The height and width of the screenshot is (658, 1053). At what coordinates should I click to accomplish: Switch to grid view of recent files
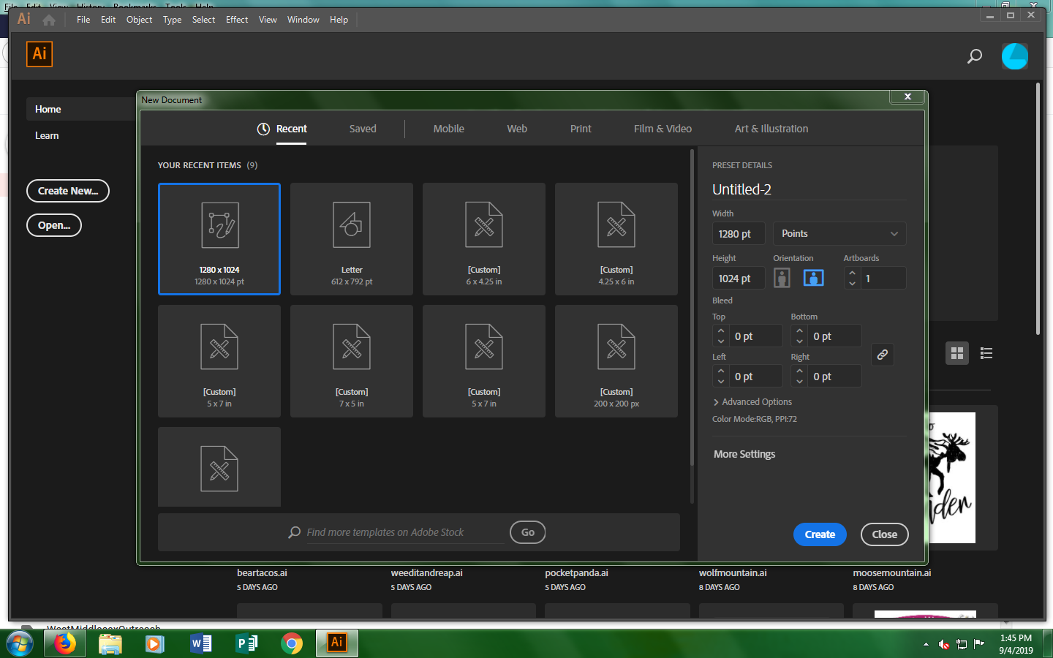pos(957,354)
